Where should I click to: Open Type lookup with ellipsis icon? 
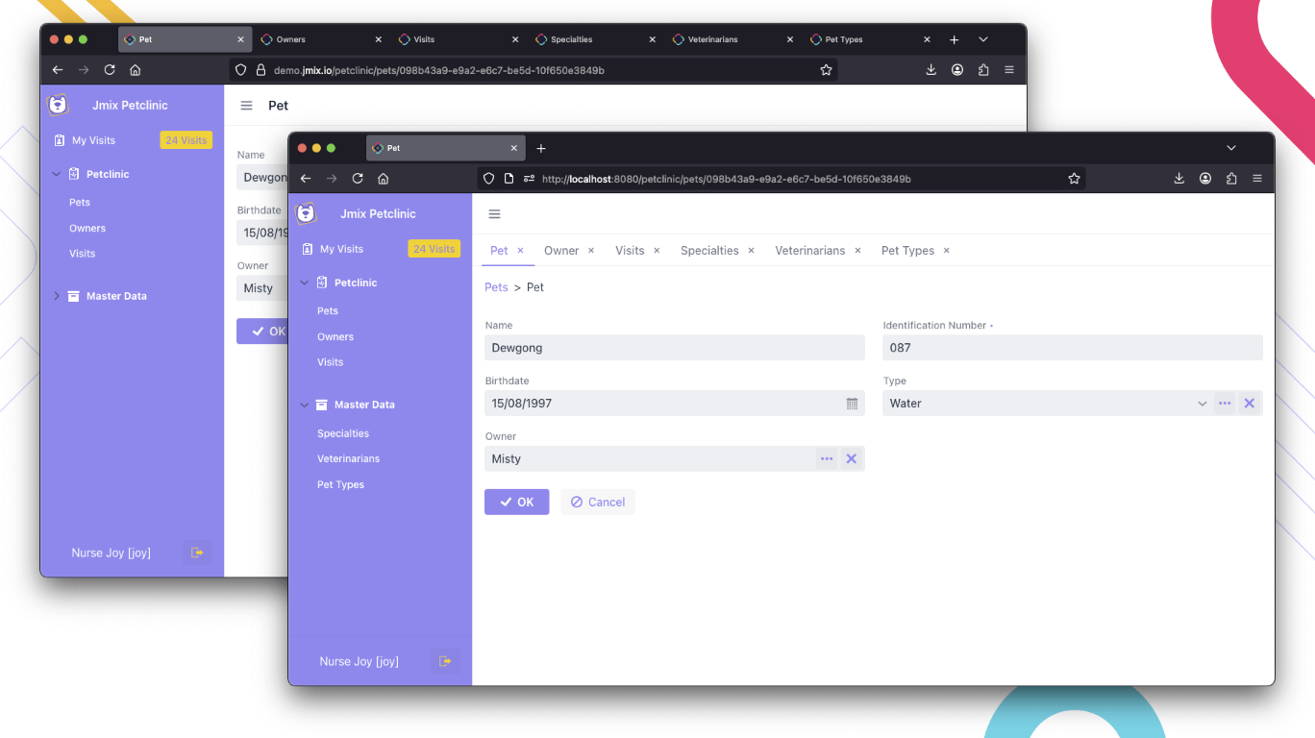(1225, 404)
